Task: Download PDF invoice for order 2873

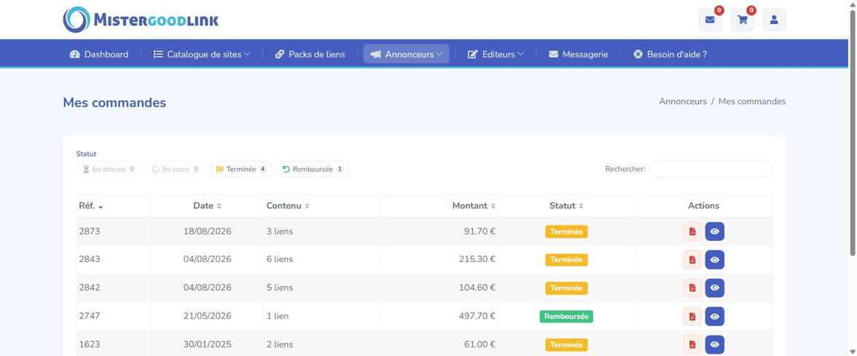Action: (692, 232)
